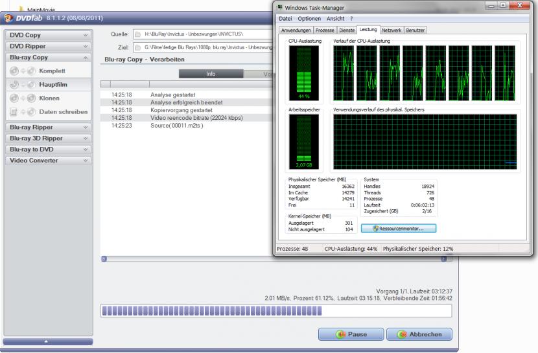The image size is (538, 353).
Task: Click the Ziel destination path field
Action: tap(203, 48)
